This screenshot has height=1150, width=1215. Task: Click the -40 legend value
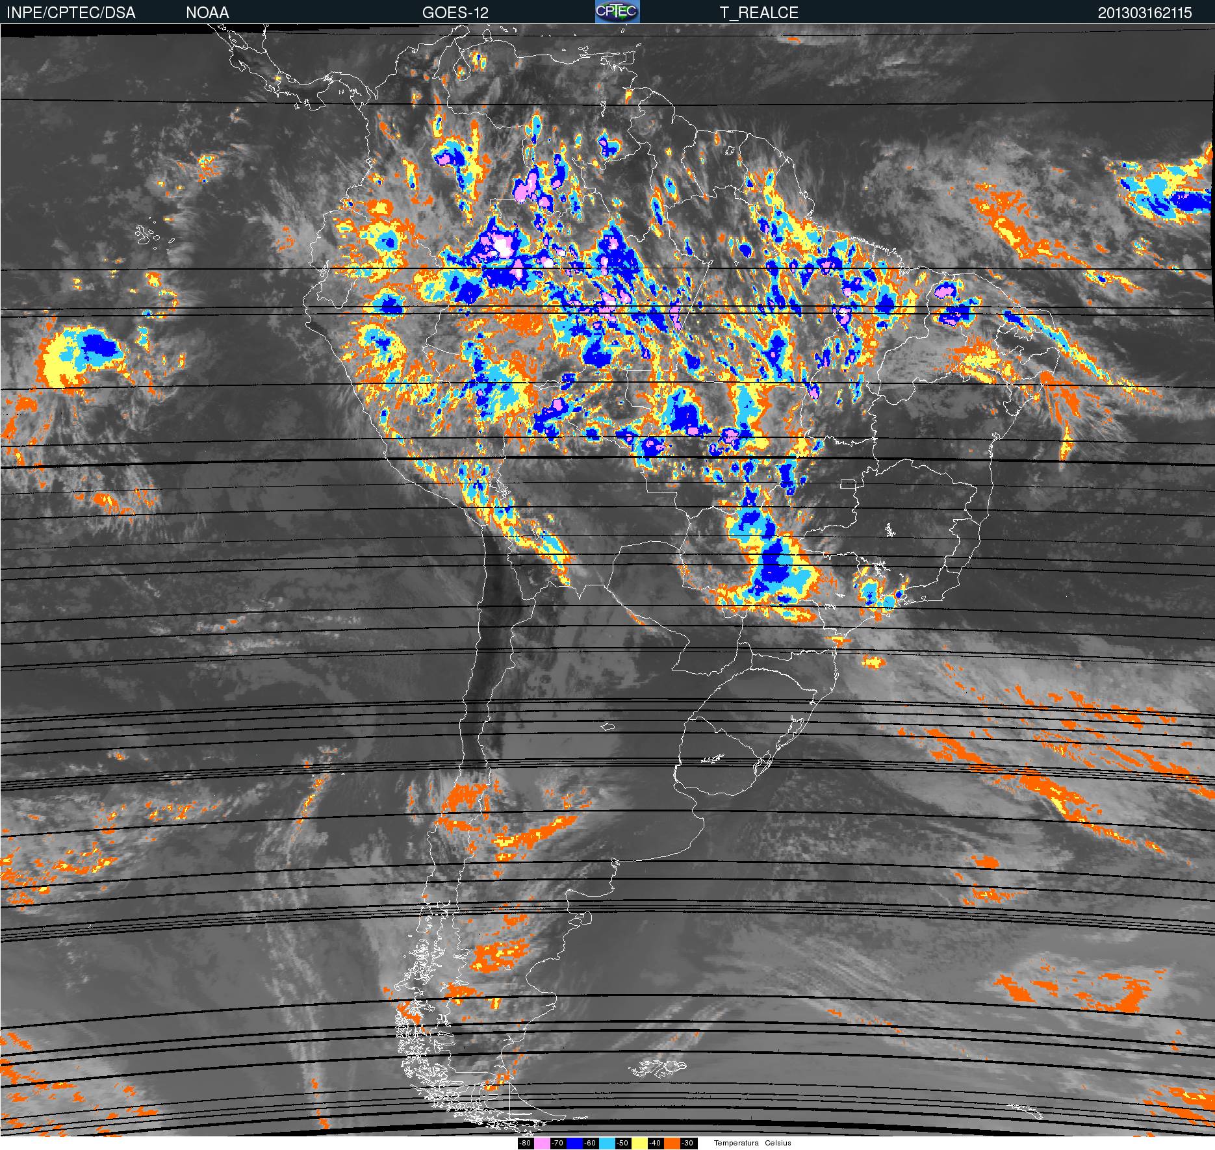coord(655,1144)
